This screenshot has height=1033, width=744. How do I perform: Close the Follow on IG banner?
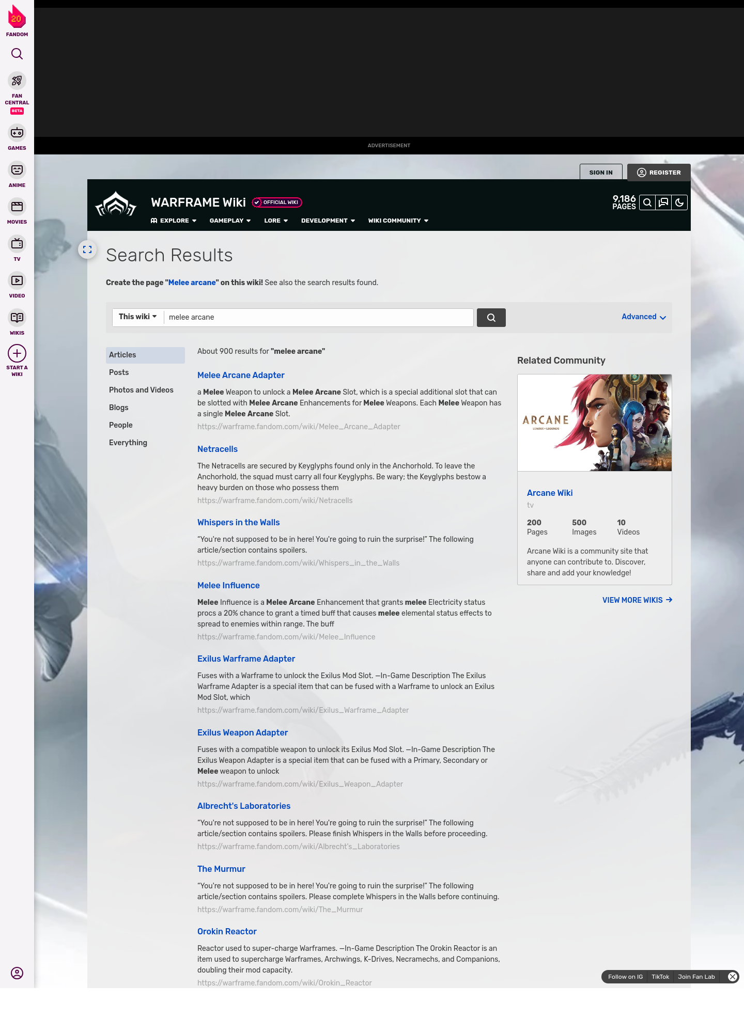pyautogui.click(x=732, y=977)
